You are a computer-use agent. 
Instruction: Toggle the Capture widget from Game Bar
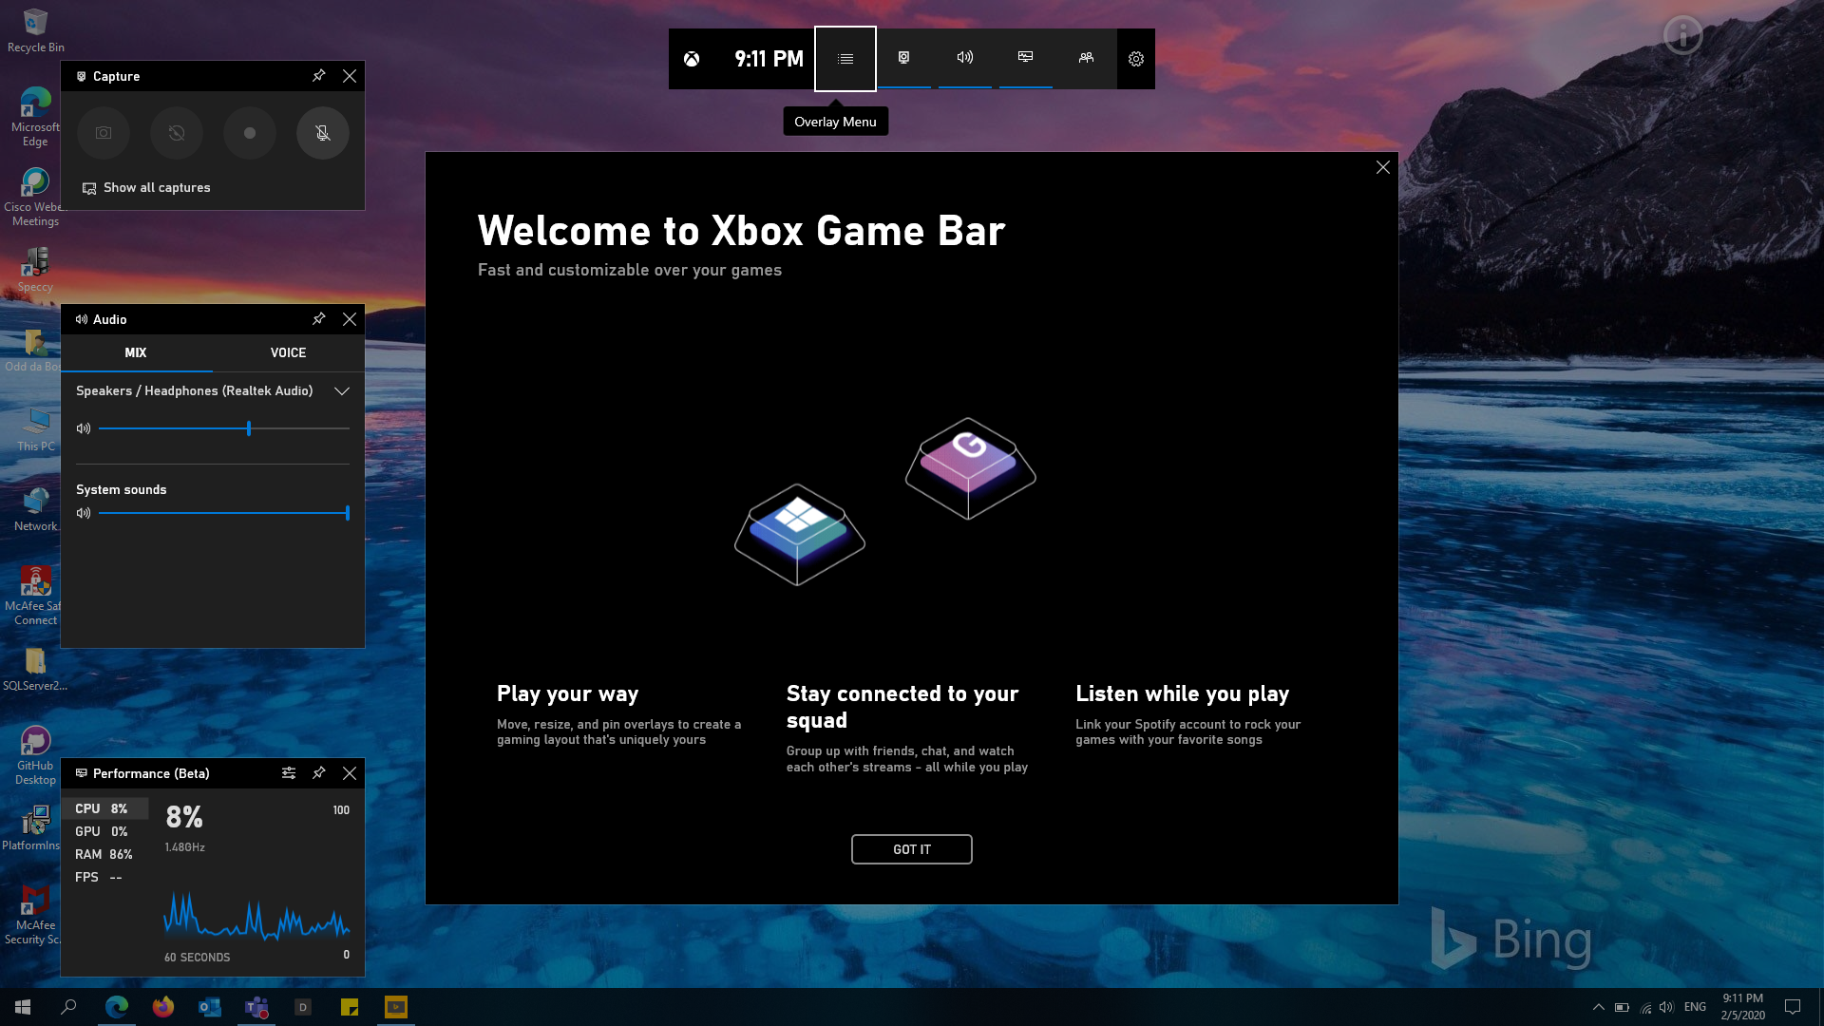904,59
